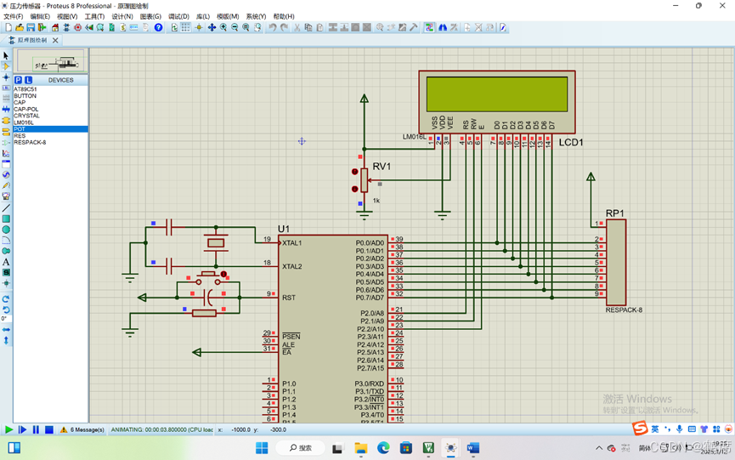Close the 原理图绘制 schematic tab

coord(55,40)
